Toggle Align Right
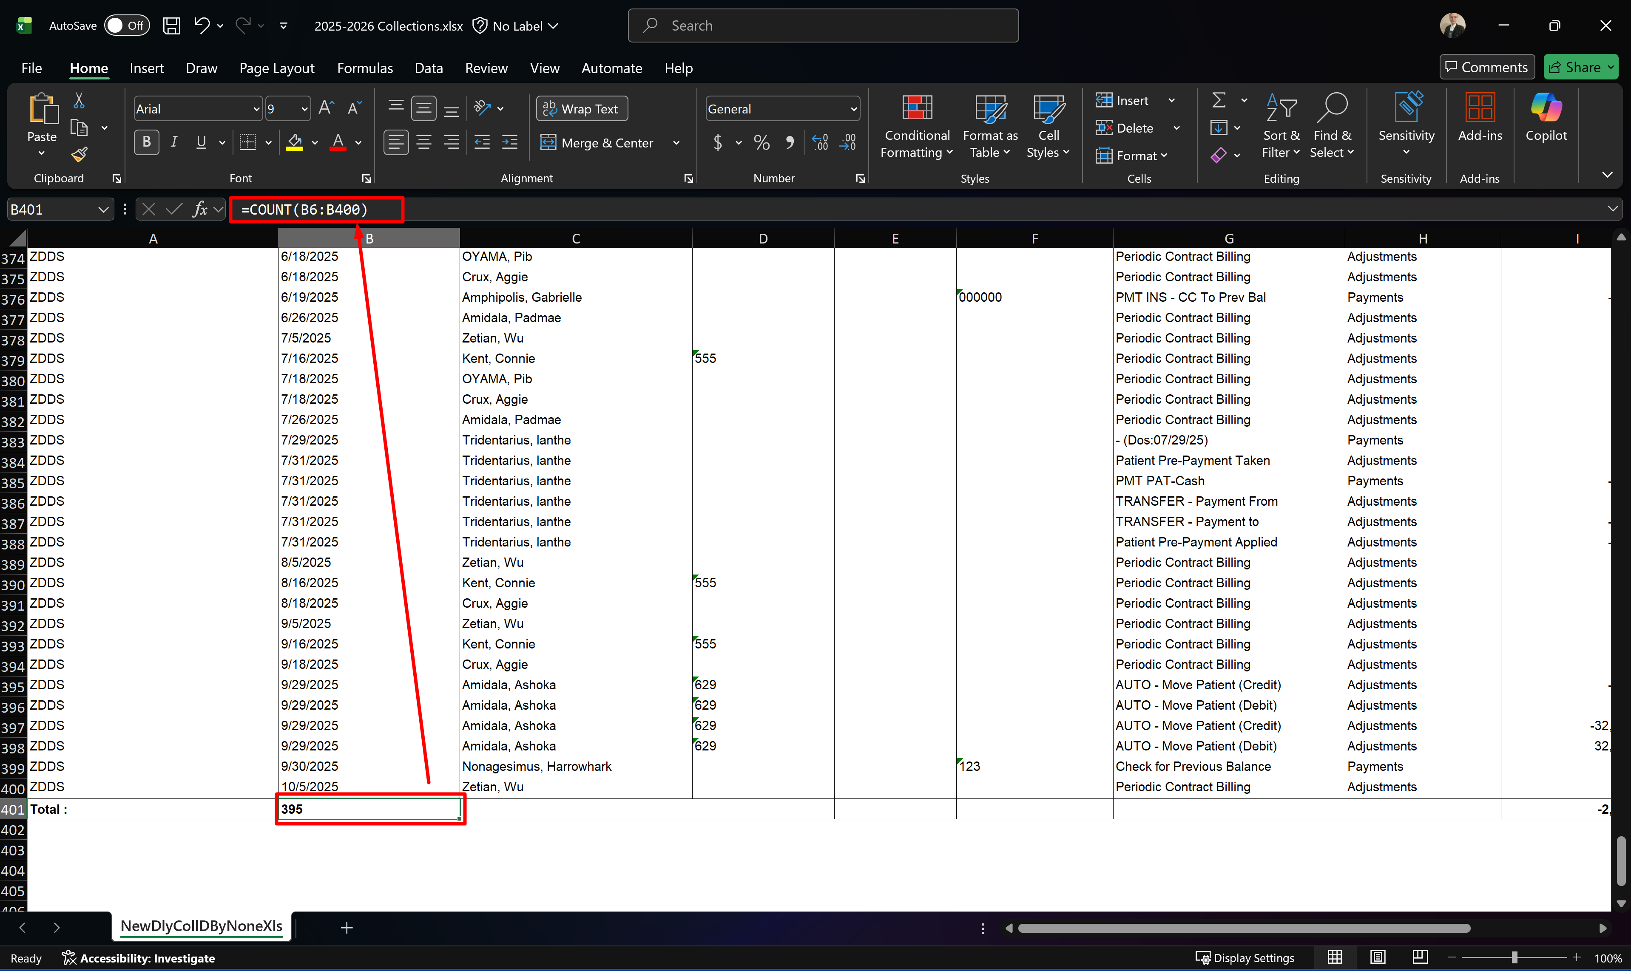 coord(452,142)
